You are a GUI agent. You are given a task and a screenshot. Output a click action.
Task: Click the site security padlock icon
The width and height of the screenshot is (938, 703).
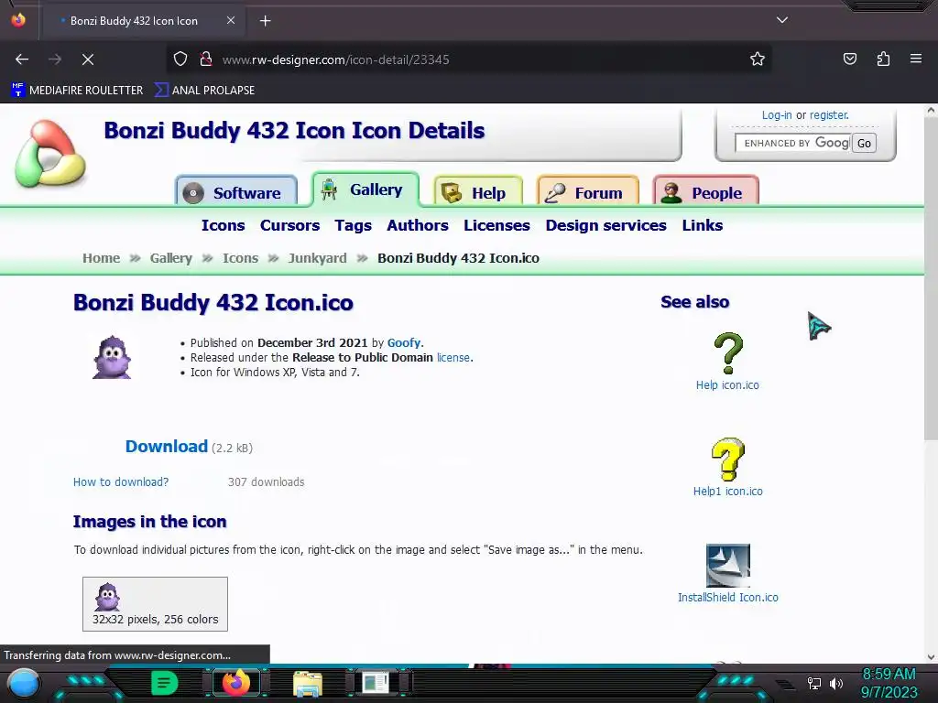tap(206, 59)
